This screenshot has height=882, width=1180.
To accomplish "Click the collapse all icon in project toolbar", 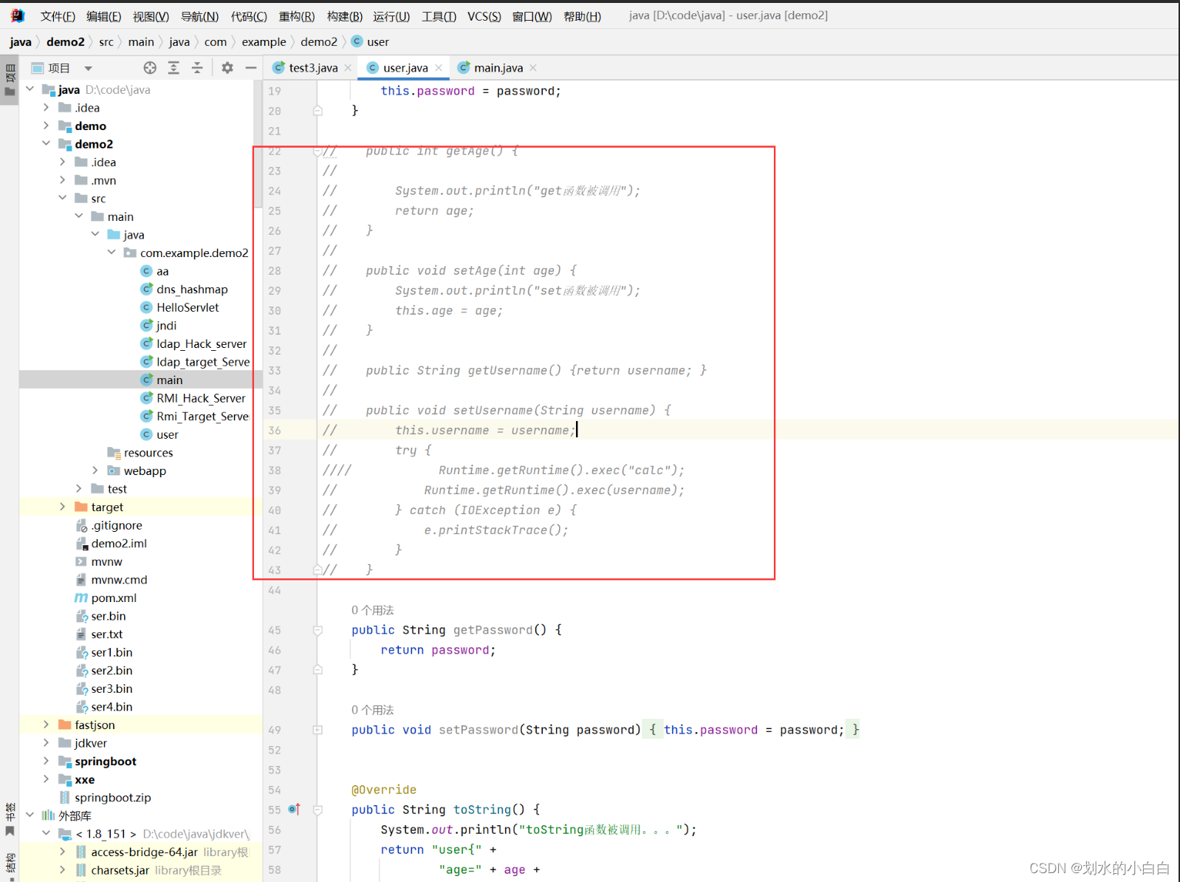I will 197,68.
